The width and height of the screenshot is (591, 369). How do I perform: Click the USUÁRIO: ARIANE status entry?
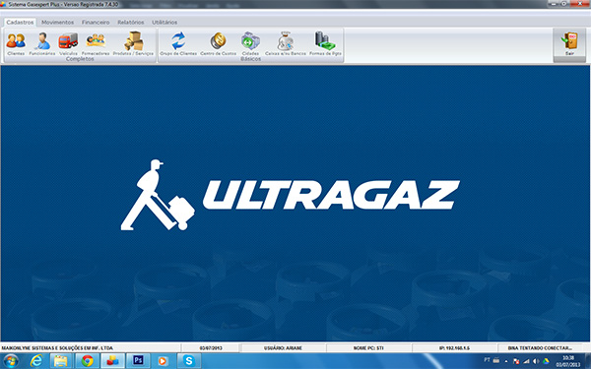click(x=283, y=348)
